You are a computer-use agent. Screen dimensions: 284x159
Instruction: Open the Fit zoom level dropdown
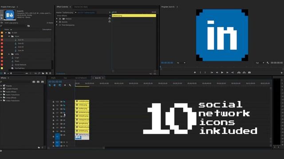181,63
